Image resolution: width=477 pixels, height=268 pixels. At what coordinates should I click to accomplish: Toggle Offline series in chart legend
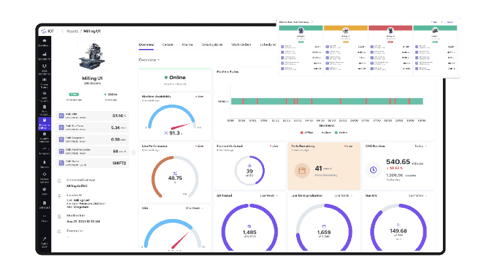pyautogui.click(x=307, y=133)
